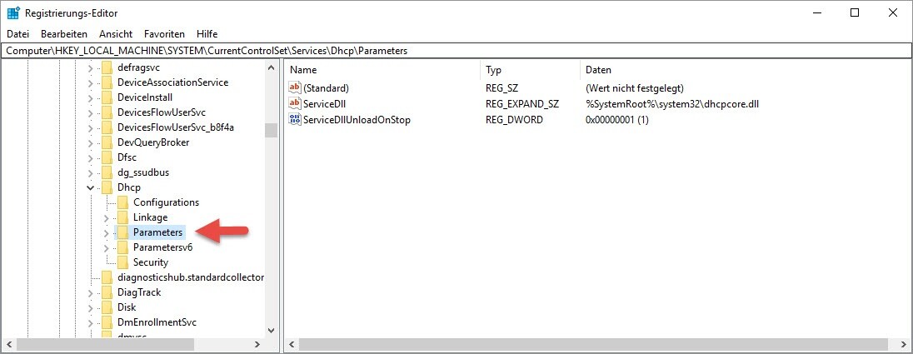Click the Parameters folder icon

click(123, 232)
